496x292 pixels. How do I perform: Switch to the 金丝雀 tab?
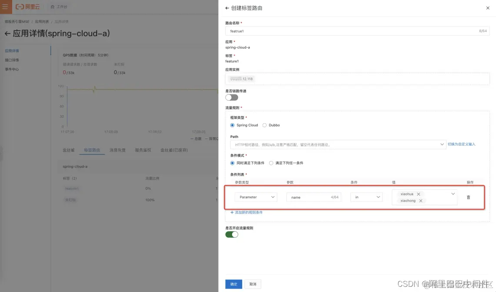69,150
